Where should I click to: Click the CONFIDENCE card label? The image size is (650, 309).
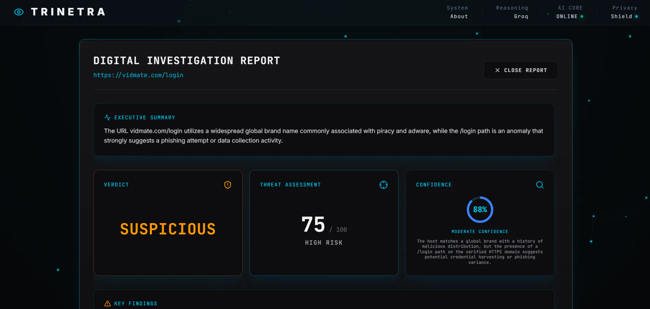click(x=434, y=185)
